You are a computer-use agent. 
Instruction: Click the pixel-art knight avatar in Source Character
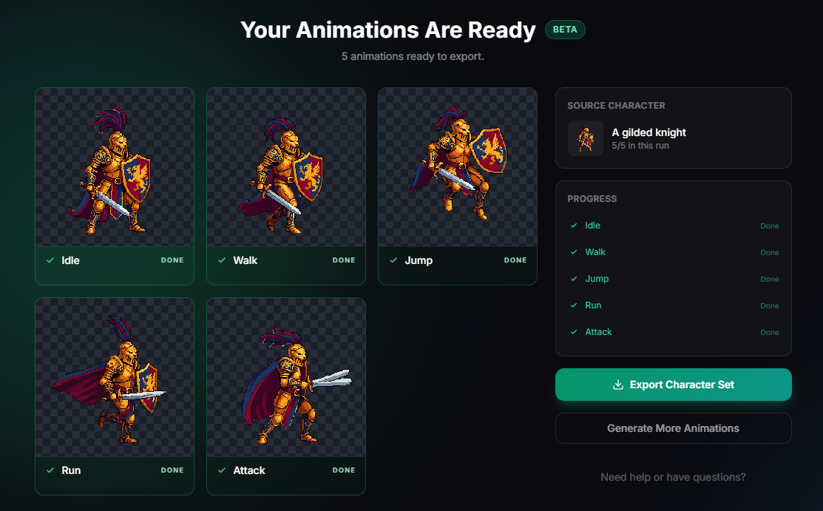(585, 138)
